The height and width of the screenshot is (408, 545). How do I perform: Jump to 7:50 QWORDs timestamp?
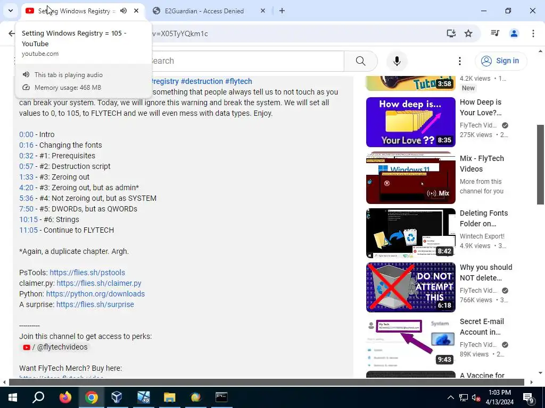coord(27,209)
